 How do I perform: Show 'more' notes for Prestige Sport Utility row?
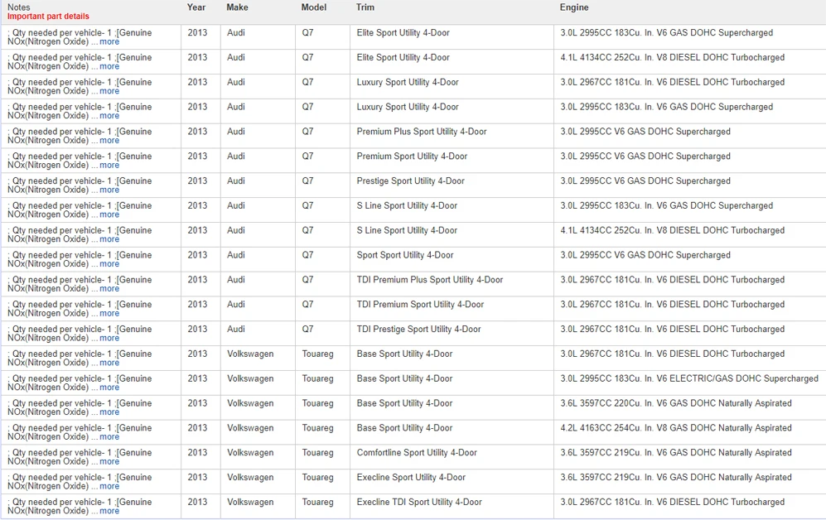[x=109, y=190]
